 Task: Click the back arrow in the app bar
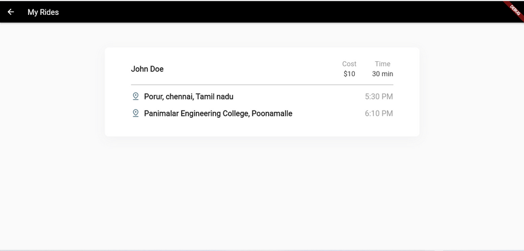coord(11,12)
